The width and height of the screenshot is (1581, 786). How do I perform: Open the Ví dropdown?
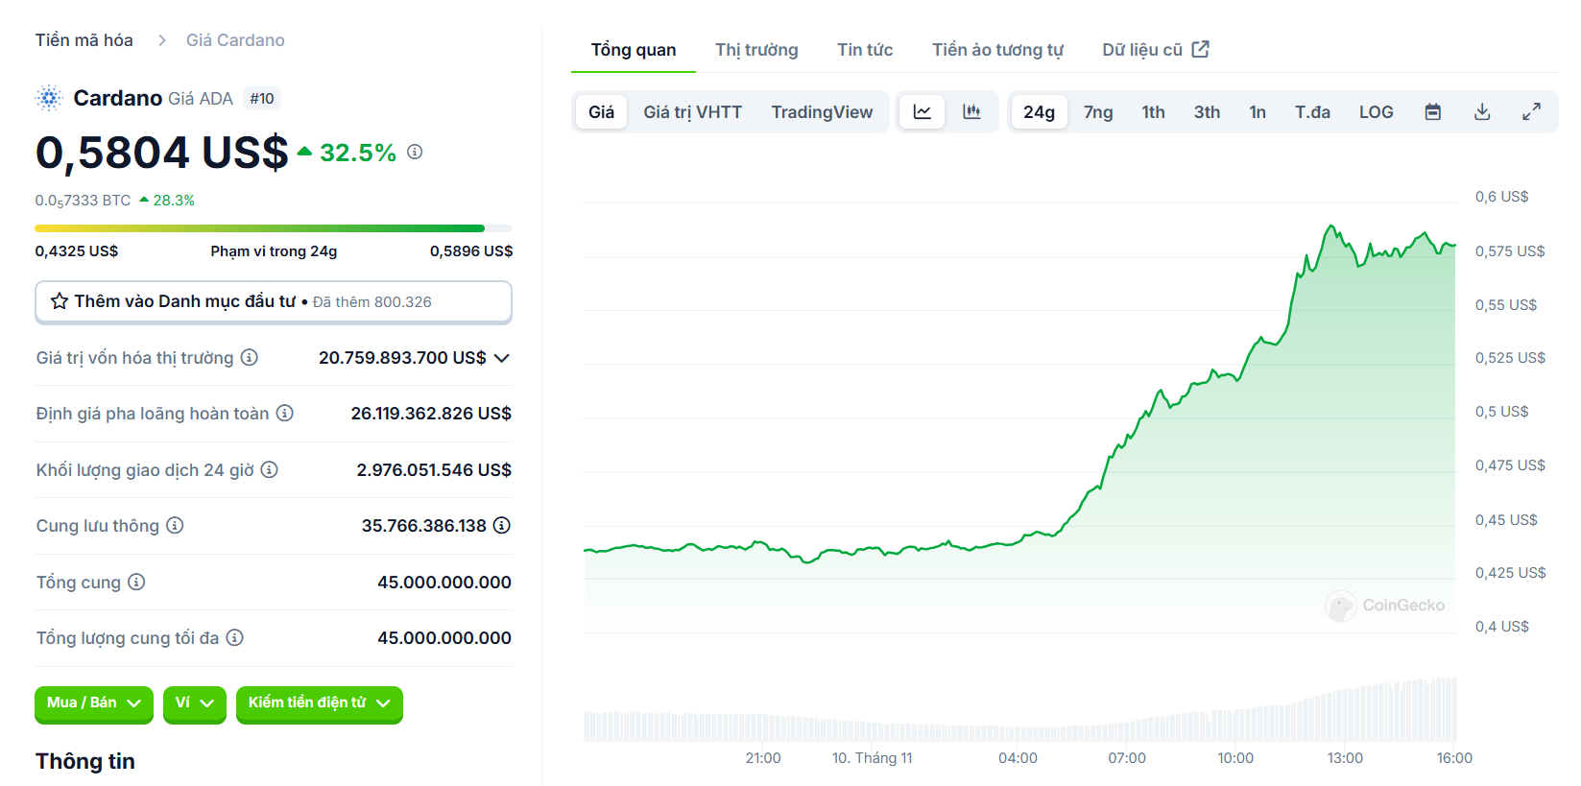[x=195, y=703]
